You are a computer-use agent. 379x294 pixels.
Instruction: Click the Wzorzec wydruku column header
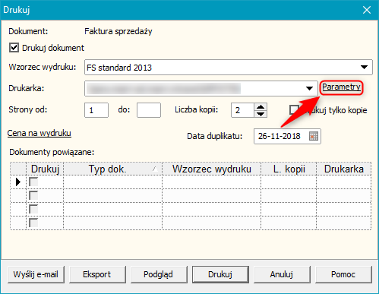point(212,169)
